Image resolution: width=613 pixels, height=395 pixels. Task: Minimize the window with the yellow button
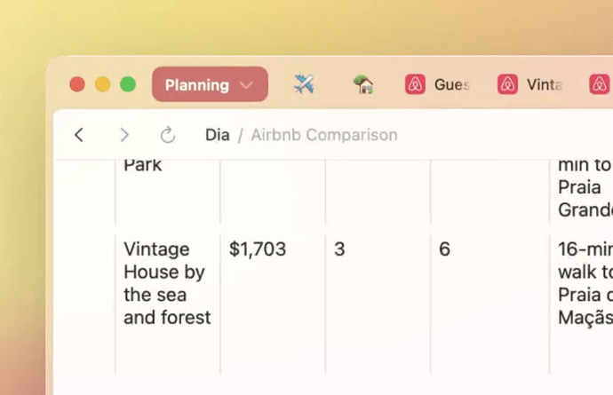tap(102, 85)
